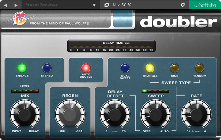Image resolution: width=221 pixels, height=140 pixels.
Task: Expand the Preset Browser dropdown arrow
Action: point(94,5)
